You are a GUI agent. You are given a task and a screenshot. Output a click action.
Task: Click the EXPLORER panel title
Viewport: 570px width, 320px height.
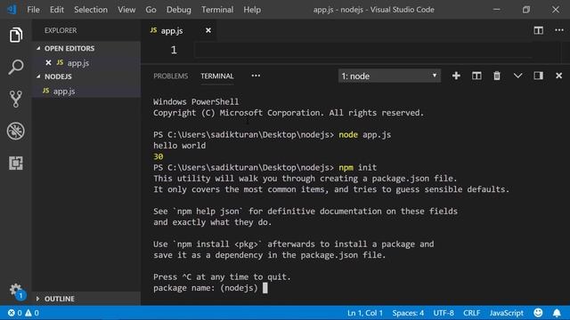tap(61, 30)
